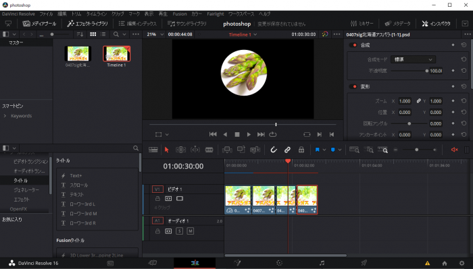Select the Blade edit mode tool

click(x=209, y=150)
